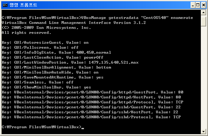
Task: Click the Sun Microsystems copyright line
Action: pos(46,28)
